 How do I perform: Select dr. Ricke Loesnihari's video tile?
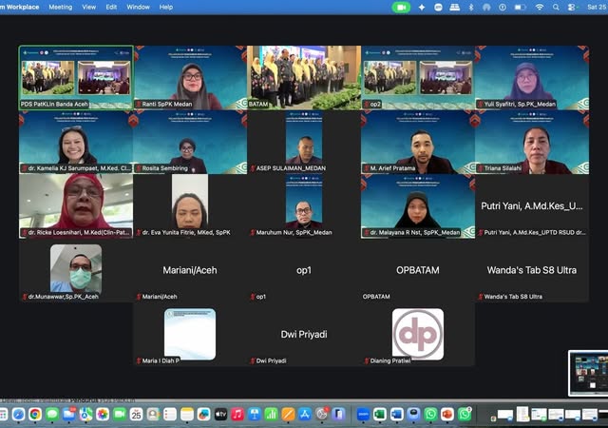point(76,205)
